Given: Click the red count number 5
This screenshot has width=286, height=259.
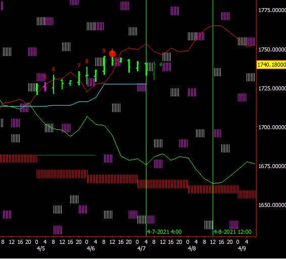Looking at the screenshot, I should click(x=45, y=77).
